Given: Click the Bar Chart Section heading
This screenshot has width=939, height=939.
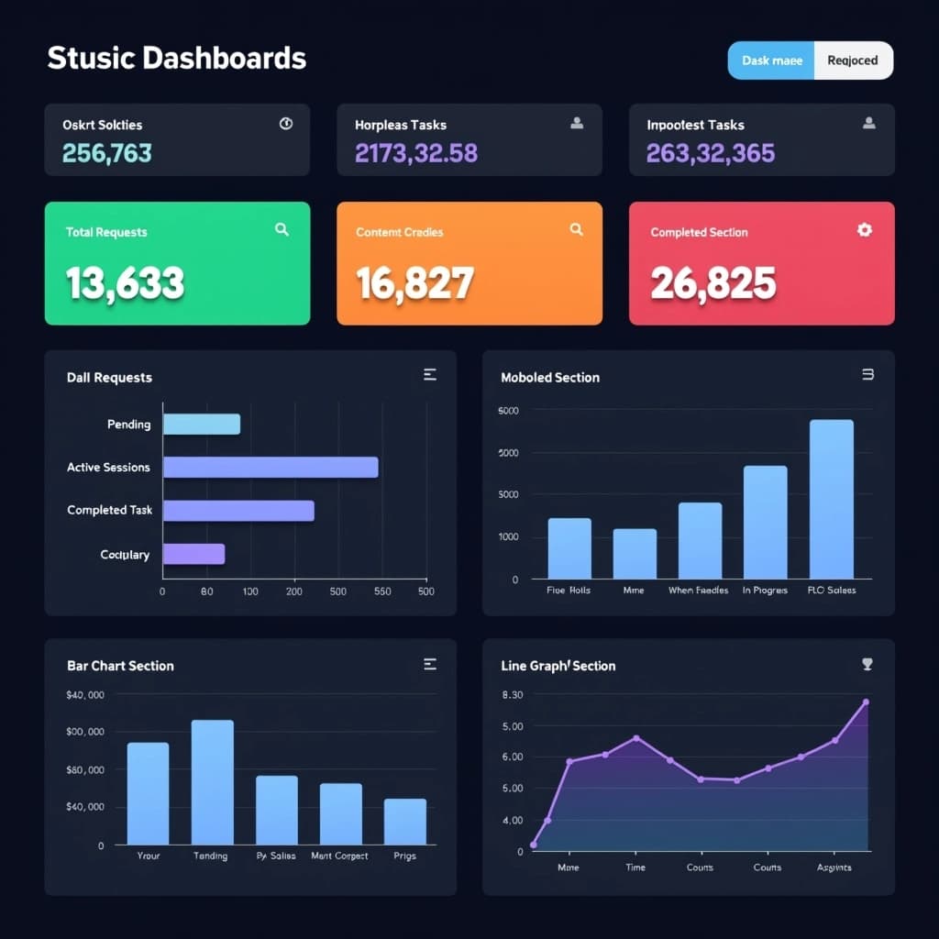Looking at the screenshot, I should [120, 666].
